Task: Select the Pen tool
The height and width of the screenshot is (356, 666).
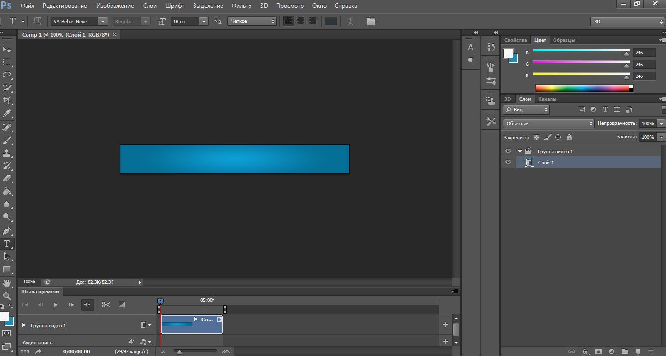Action: 7,230
